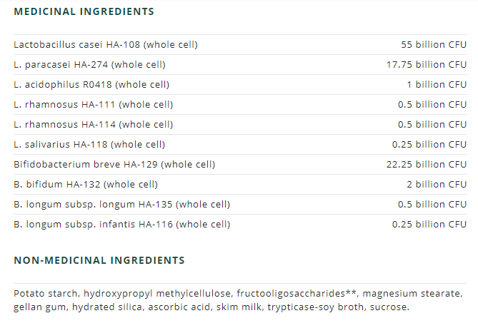Click the Potato starch text
This screenshot has width=478, height=323.
(x=46, y=294)
